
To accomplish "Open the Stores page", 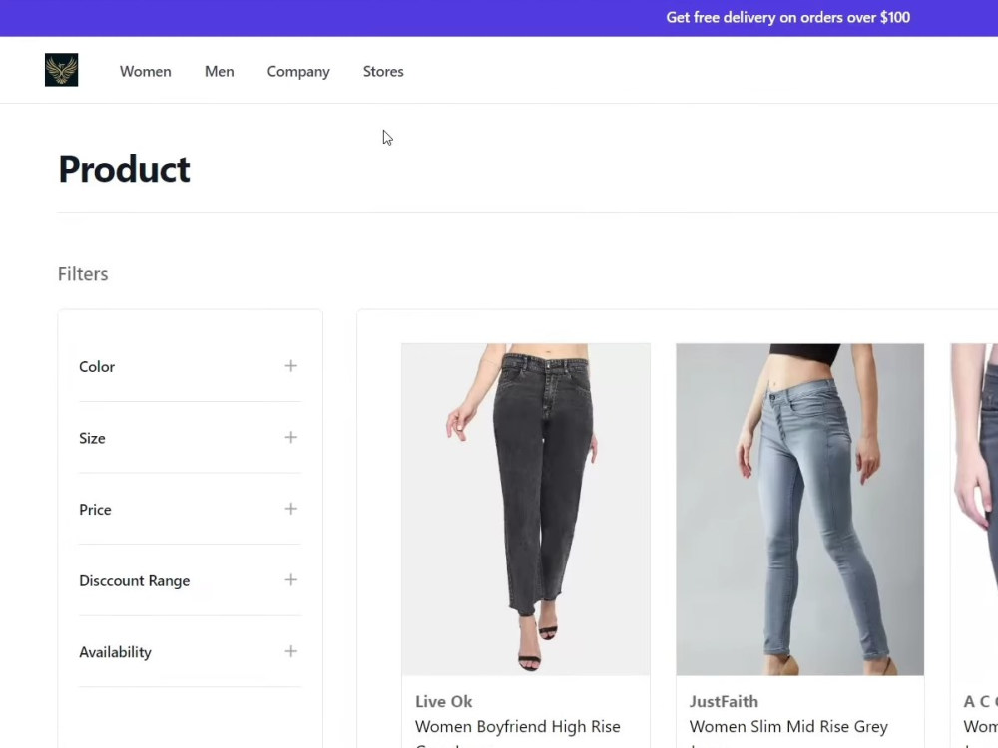I will click(383, 71).
